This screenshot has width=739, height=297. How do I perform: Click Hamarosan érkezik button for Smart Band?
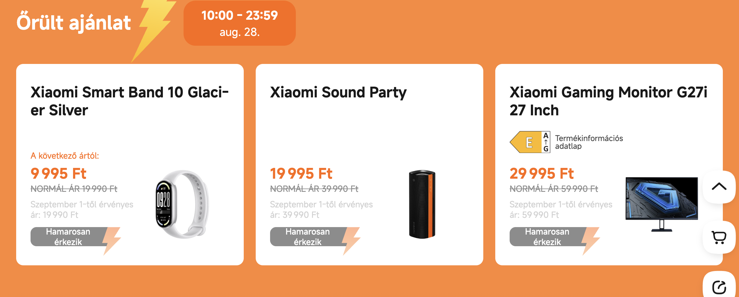(68, 237)
